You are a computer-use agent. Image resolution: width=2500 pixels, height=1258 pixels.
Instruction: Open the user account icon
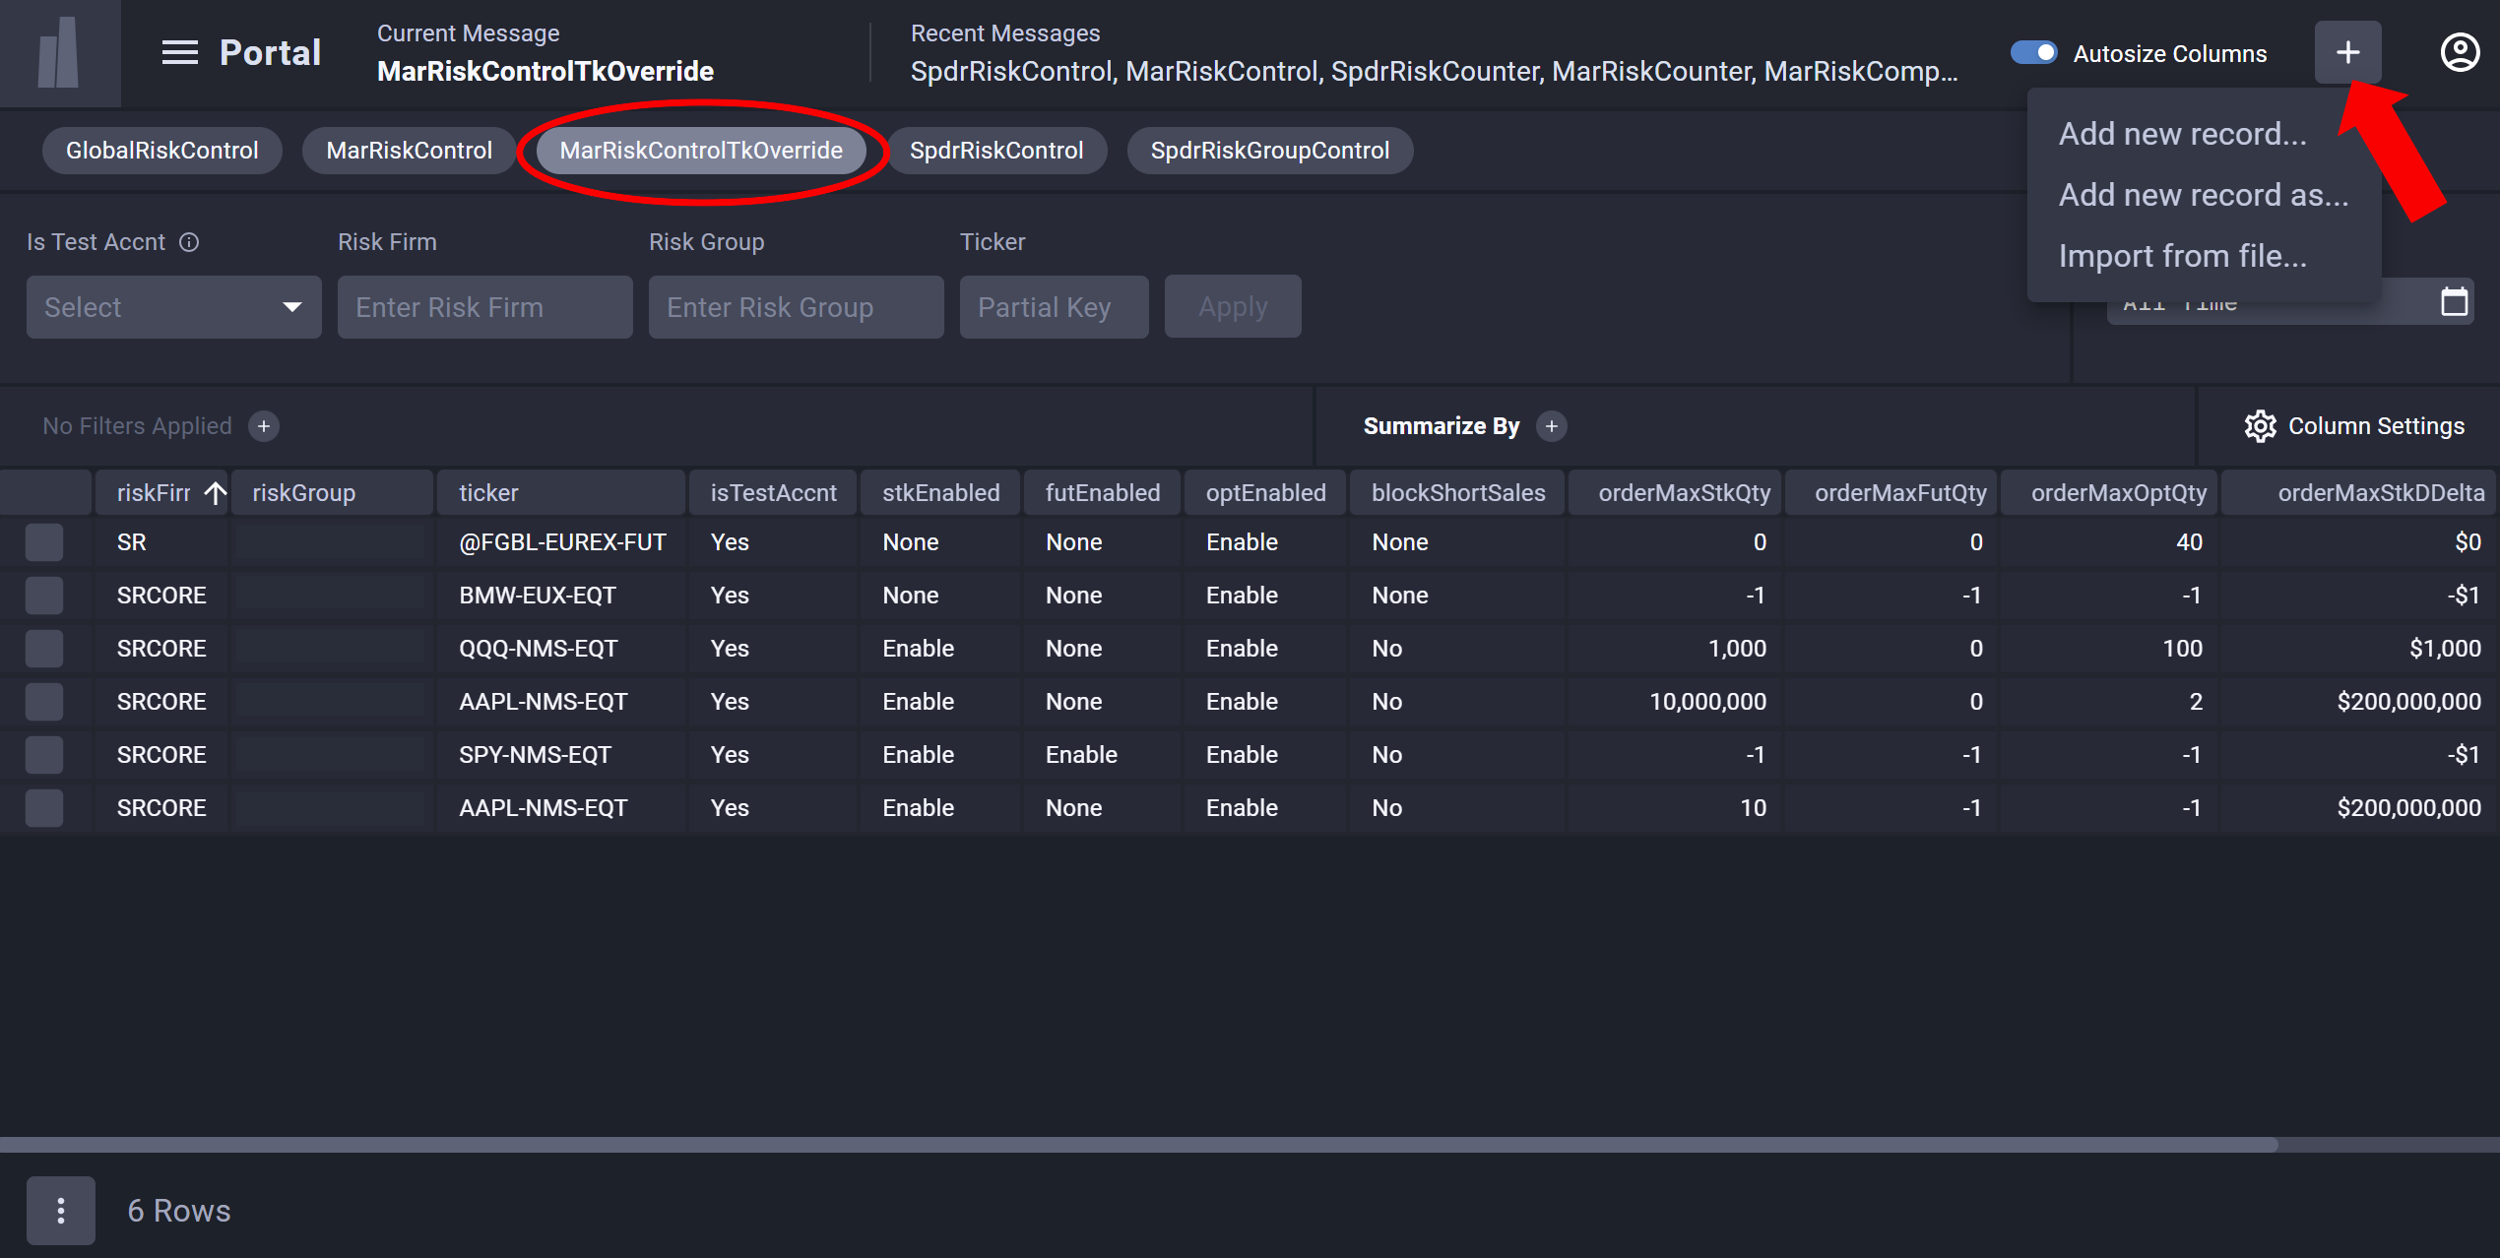(x=2459, y=52)
